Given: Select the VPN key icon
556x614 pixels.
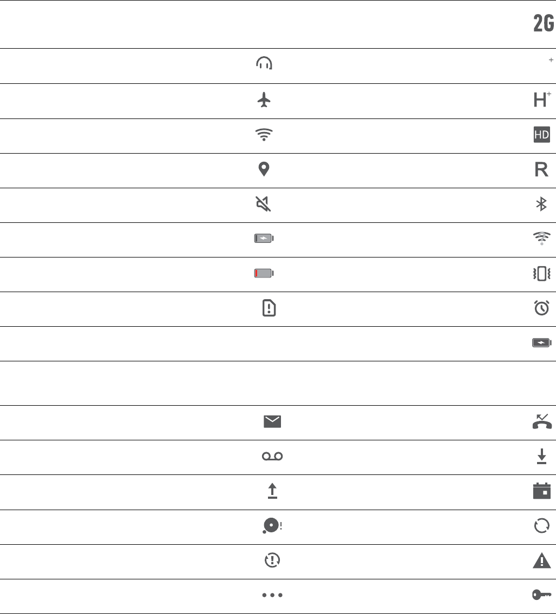Looking at the screenshot, I should (x=541, y=595).
